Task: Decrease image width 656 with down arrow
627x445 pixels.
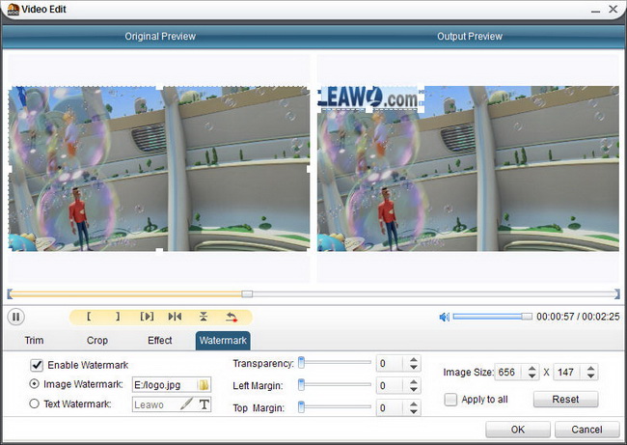Action: (532, 376)
